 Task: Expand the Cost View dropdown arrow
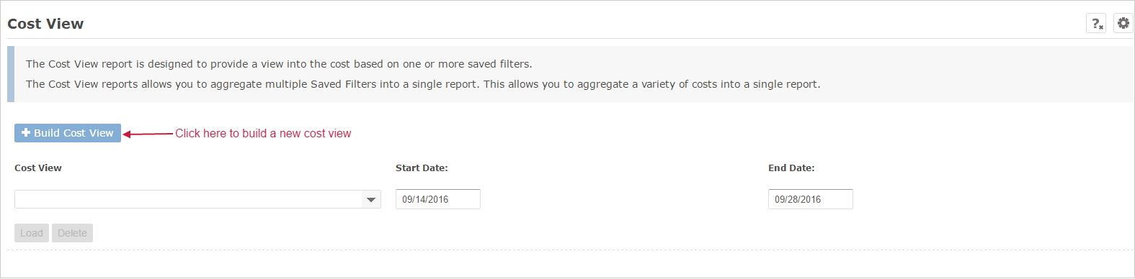pyautogui.click(x=371, y=199)
